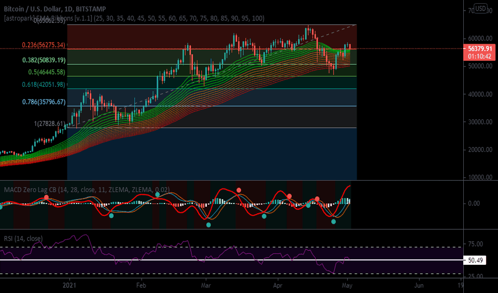The image size is (498, 293).
Task: Click the 1(27828.61) Fibonacci level label
Action: 50,124
